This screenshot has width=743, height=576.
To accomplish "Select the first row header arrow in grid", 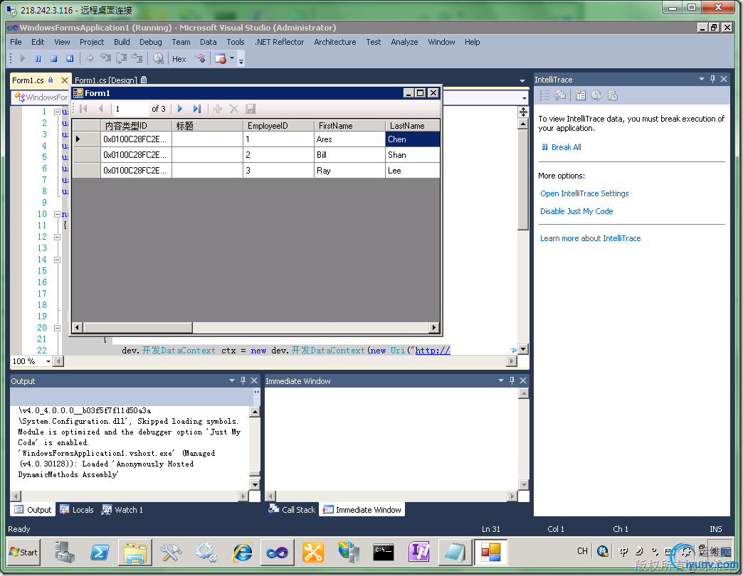I will 86,139.
